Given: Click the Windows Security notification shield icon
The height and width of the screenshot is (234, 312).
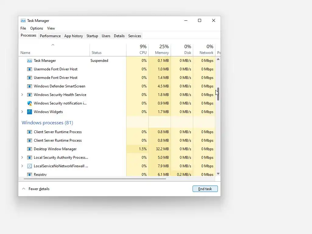Looking at the screenshot, I should pos(30,103).
